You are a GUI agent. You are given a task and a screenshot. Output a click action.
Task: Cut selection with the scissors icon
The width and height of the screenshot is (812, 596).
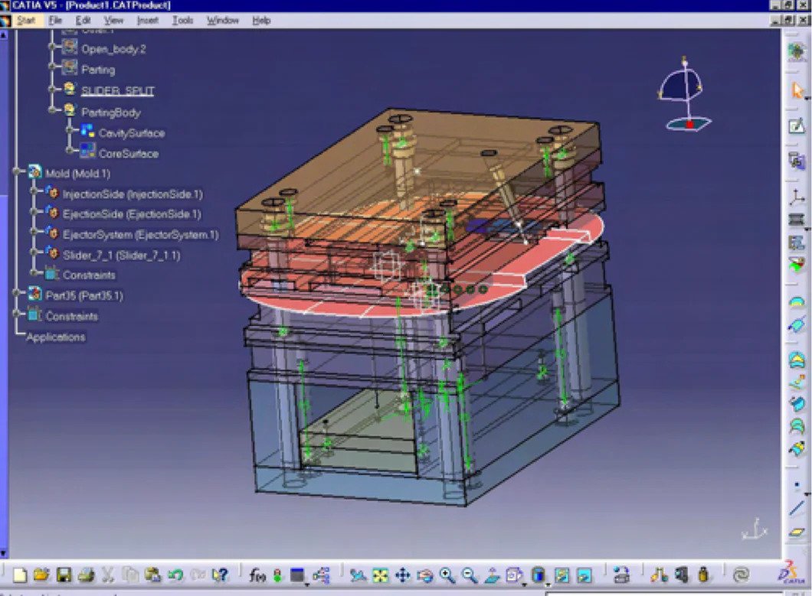click(x=108, y=575)
